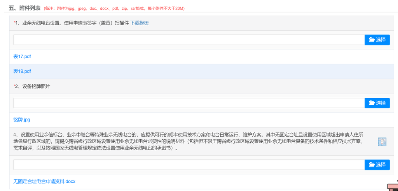Click the 五、附件列表 section heading
This screenshot has height=191, width=398.
[x=24, y=8]
